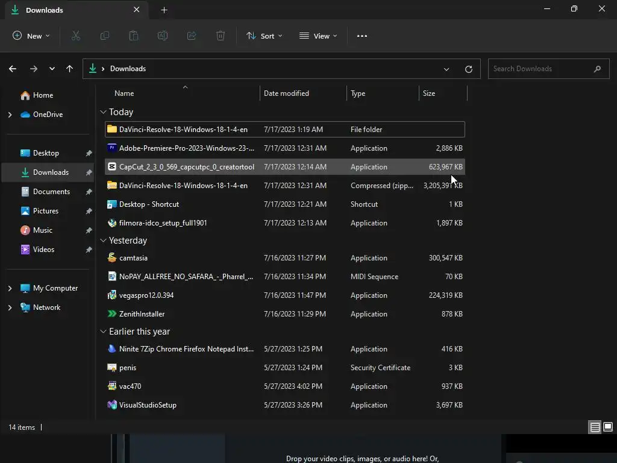Select the NoPAY_ALLFREE MIDI Sequence file

point(285,276)
